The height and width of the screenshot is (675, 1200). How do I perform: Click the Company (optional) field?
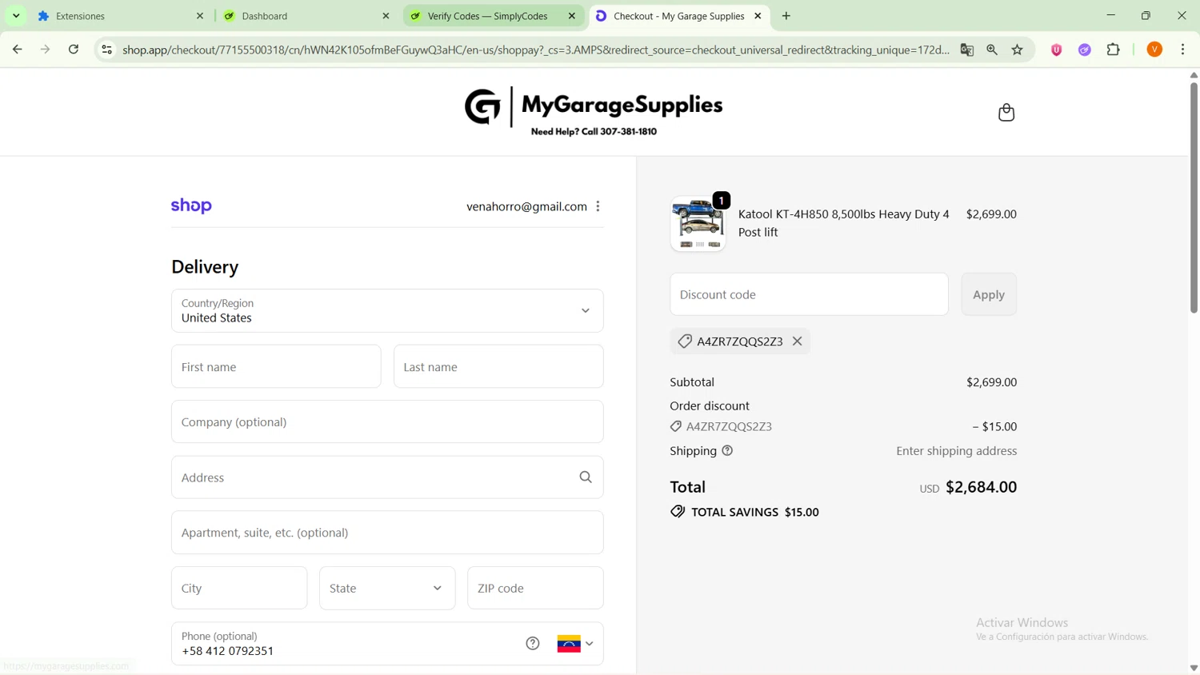387,421
